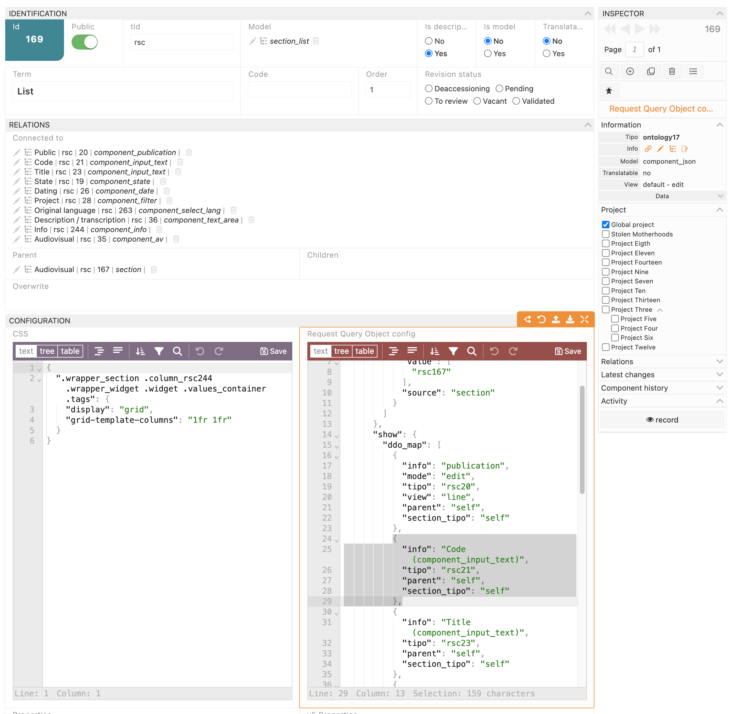Collapse the Project Three subtree

(660, 310)
